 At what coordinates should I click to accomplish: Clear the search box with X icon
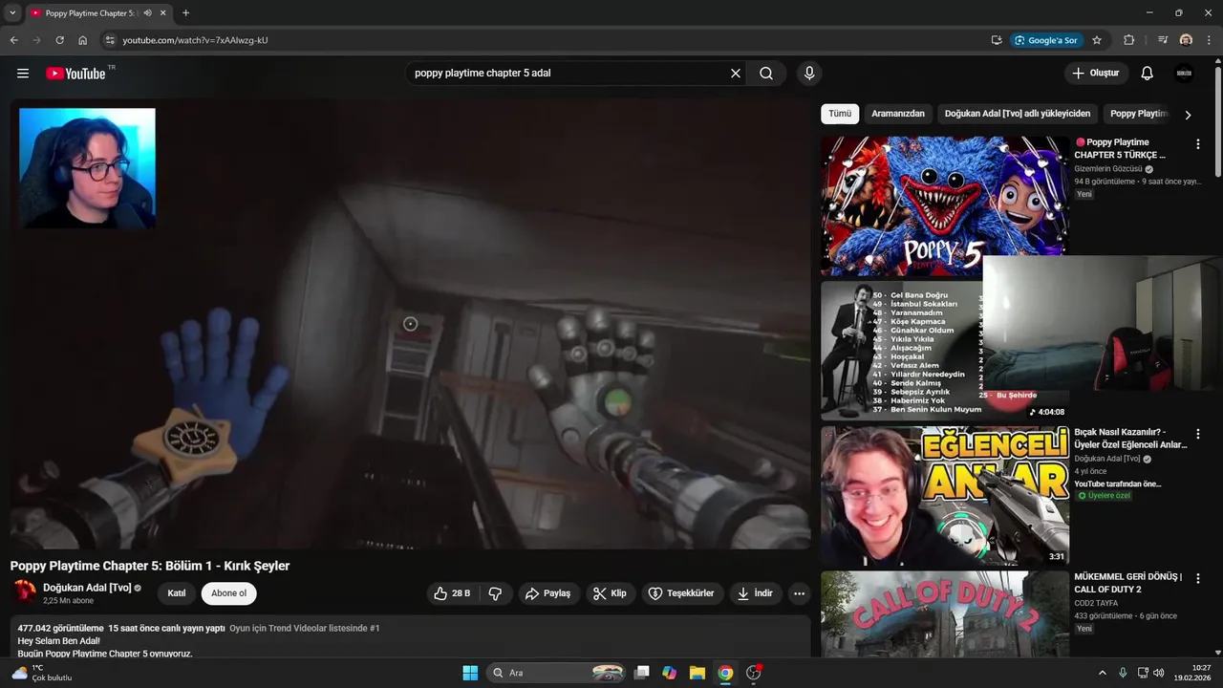(736, 74)
